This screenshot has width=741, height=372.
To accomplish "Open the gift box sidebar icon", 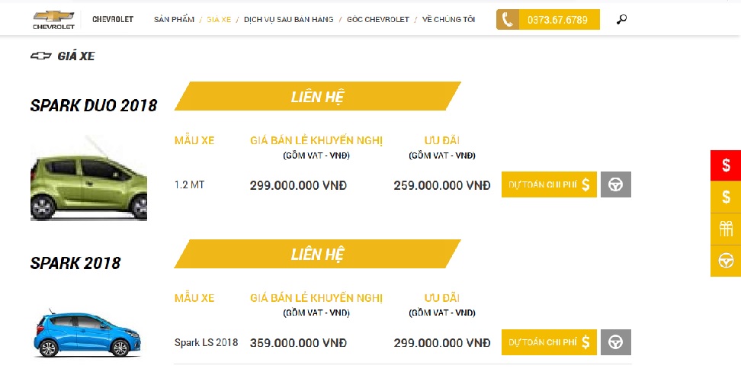I will coord(726,229).
